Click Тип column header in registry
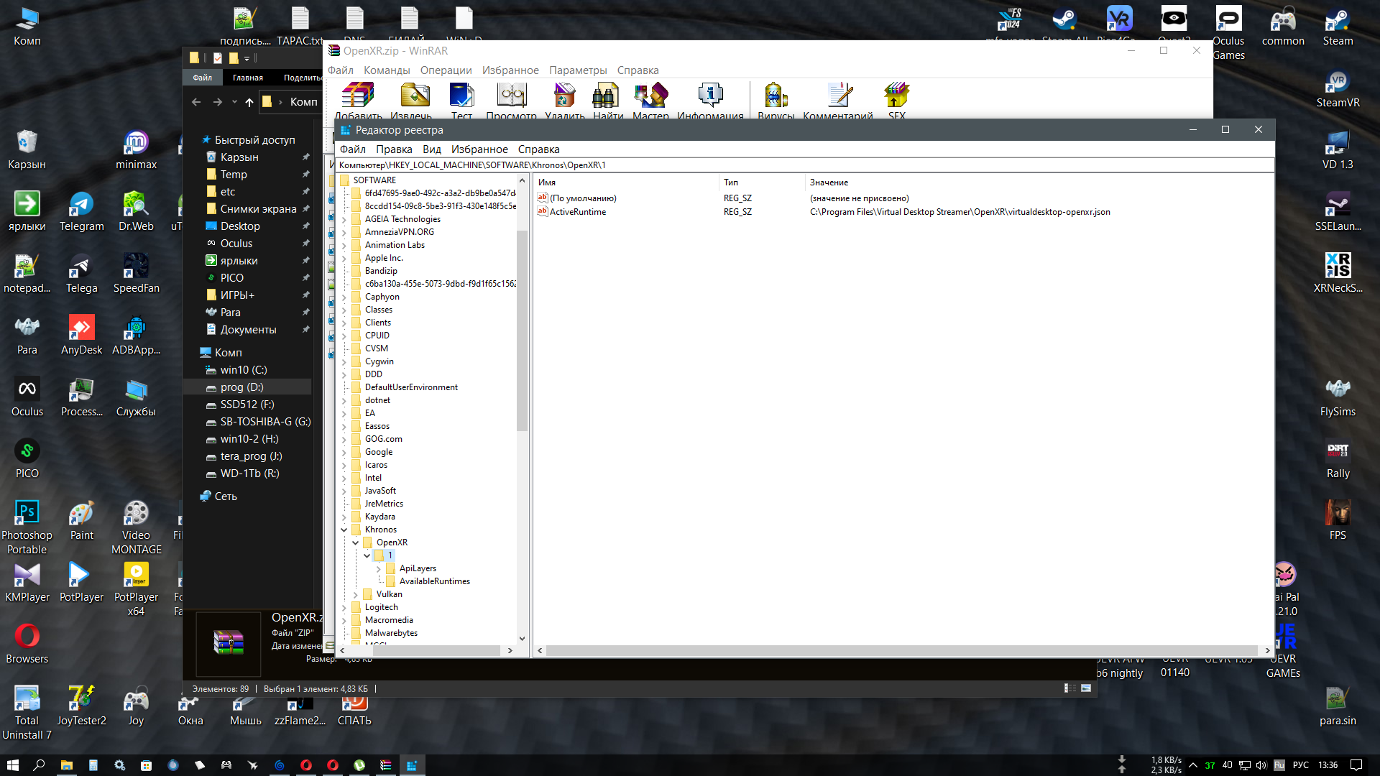Screen dimensions: 1380x776 (x=761, y=183)
